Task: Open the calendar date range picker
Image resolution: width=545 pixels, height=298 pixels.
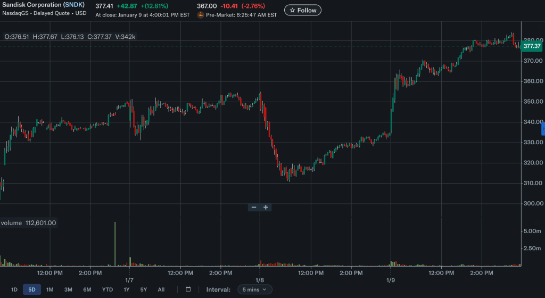Action: click(188, 289)
